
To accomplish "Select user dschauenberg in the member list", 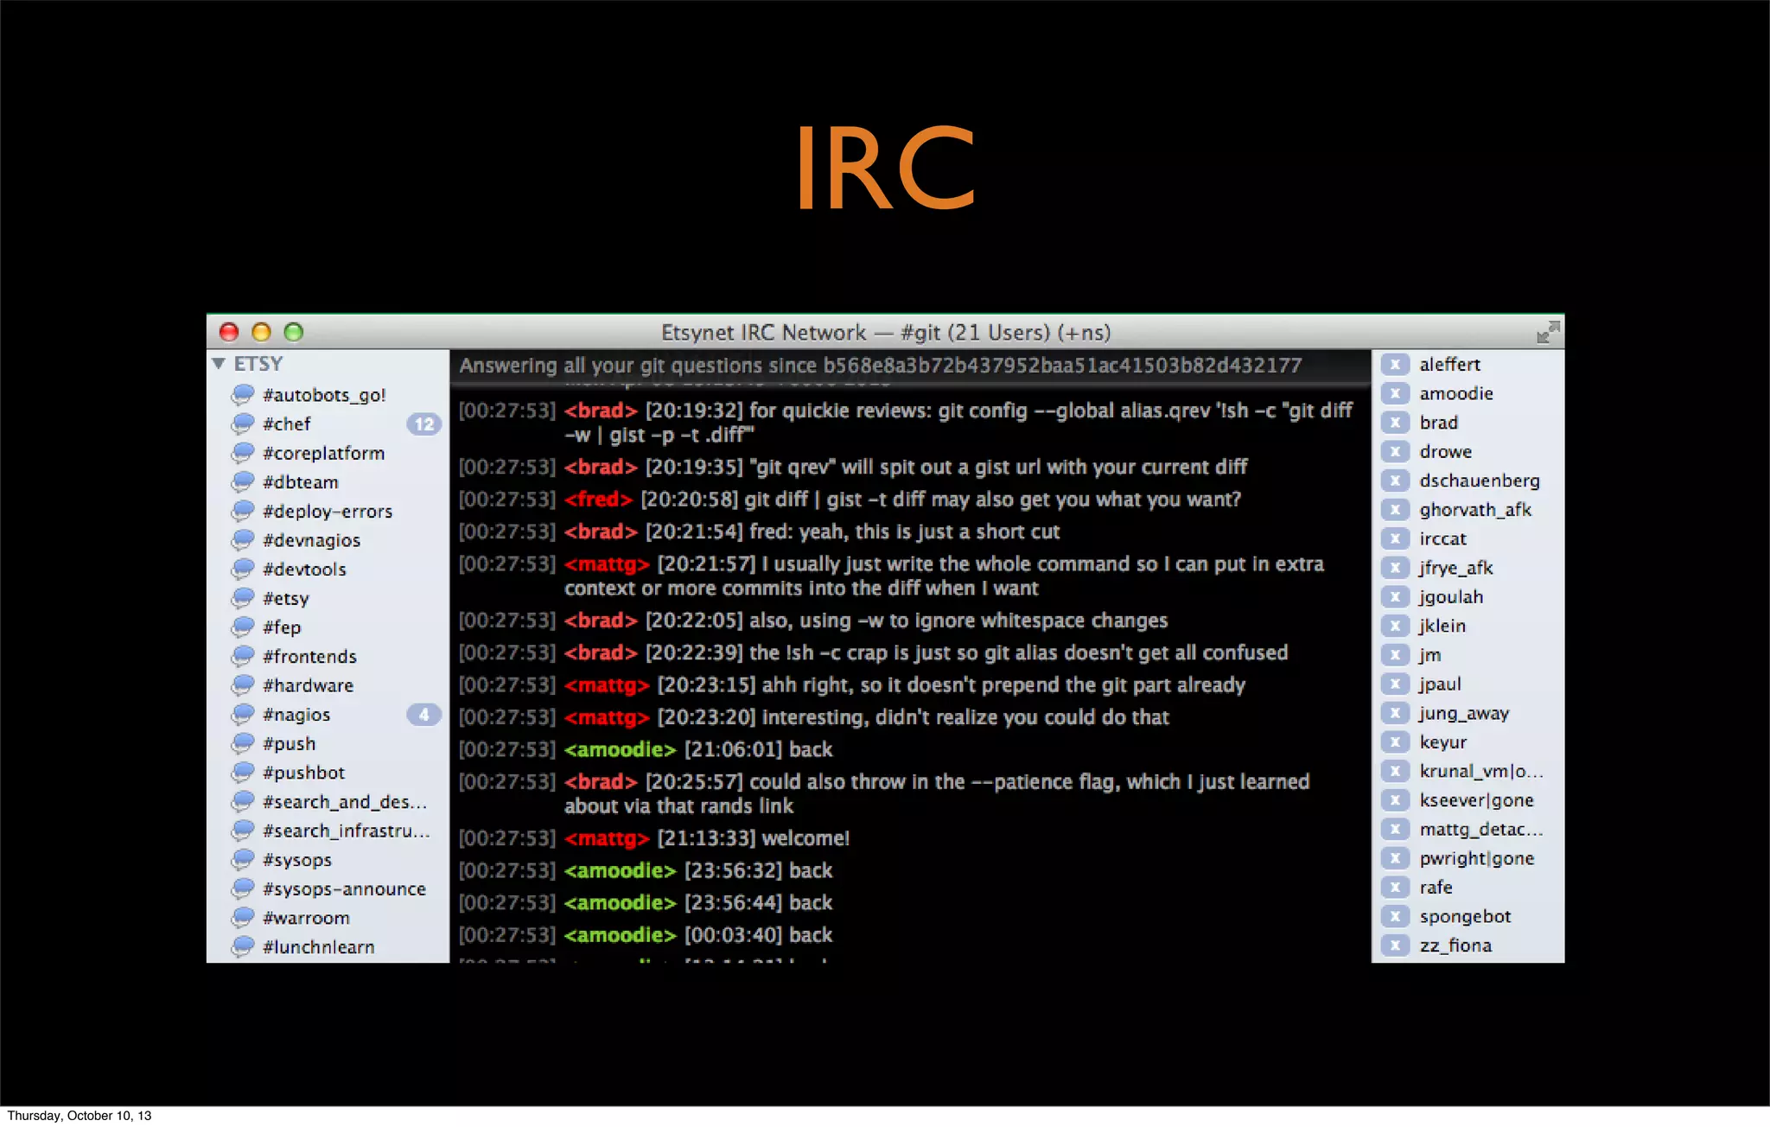I will click(x=1480, y=481).
